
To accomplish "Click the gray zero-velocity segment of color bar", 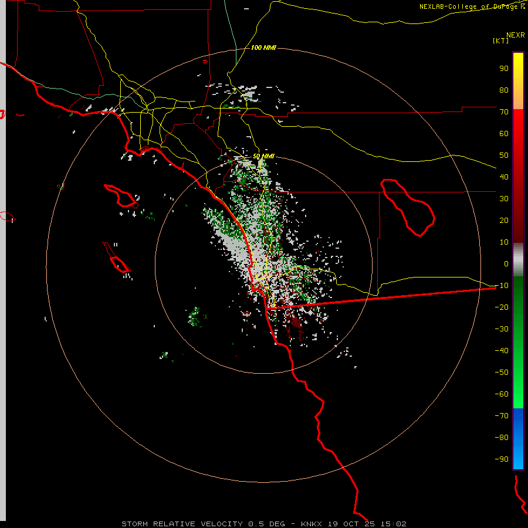I will [x=518, y=259].
